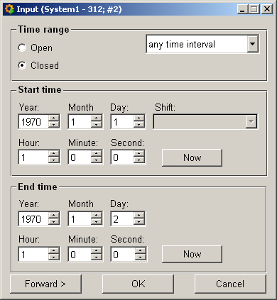Screen dimensions: 277x300
Task: Increase the End time Second value
Action: click(x=141, y=251)
